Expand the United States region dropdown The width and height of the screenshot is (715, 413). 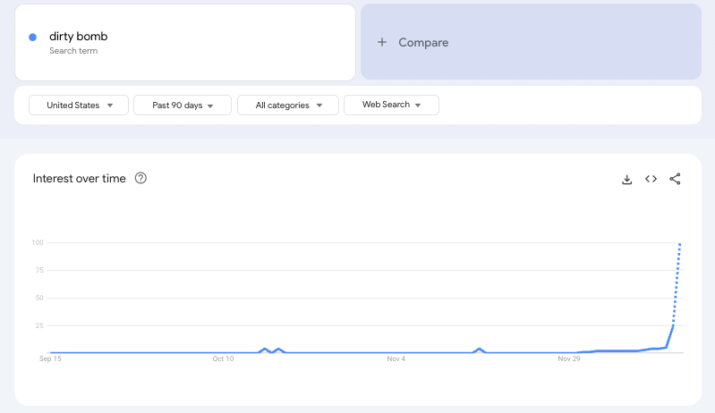[x=79, y=105]
